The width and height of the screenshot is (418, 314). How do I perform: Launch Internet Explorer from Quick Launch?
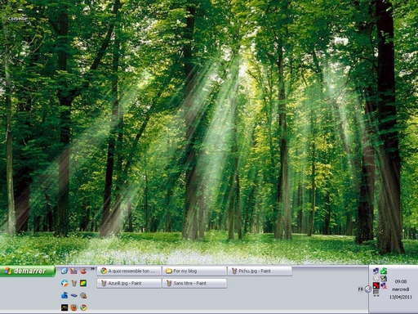64,271
